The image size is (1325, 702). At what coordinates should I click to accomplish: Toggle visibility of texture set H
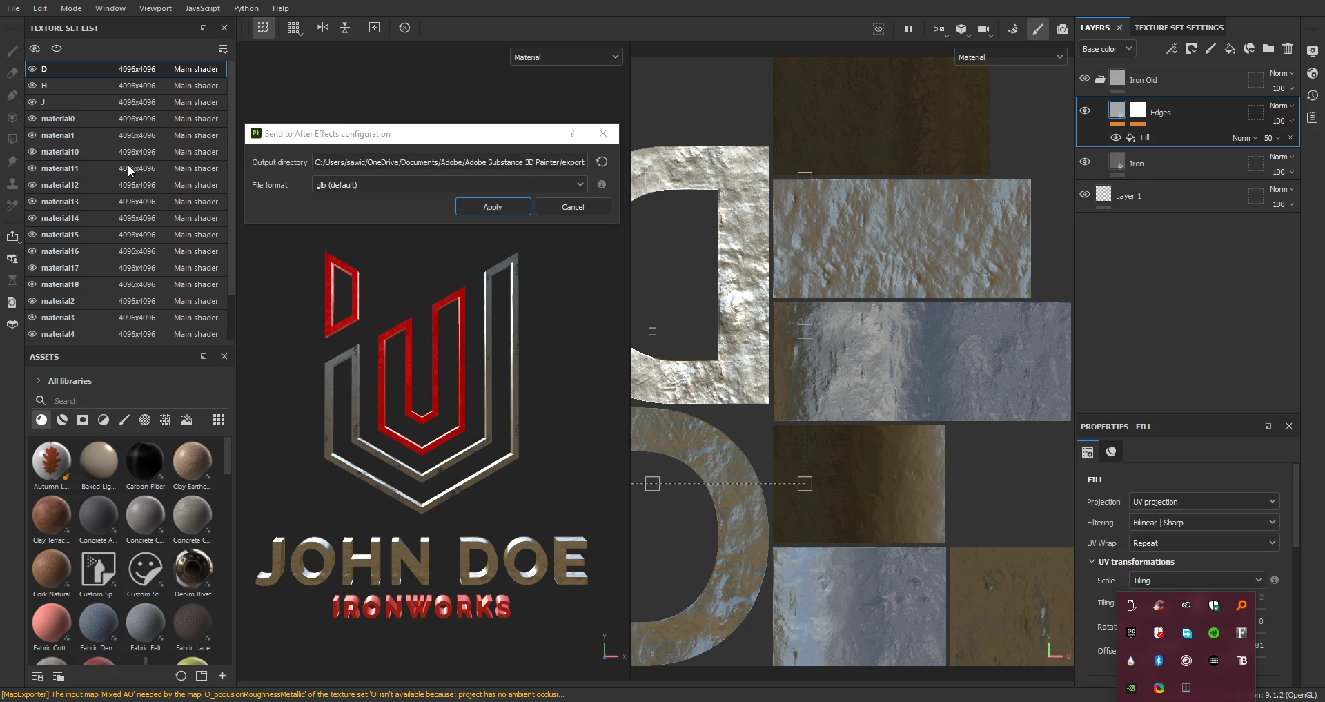[x=32, y=86]
